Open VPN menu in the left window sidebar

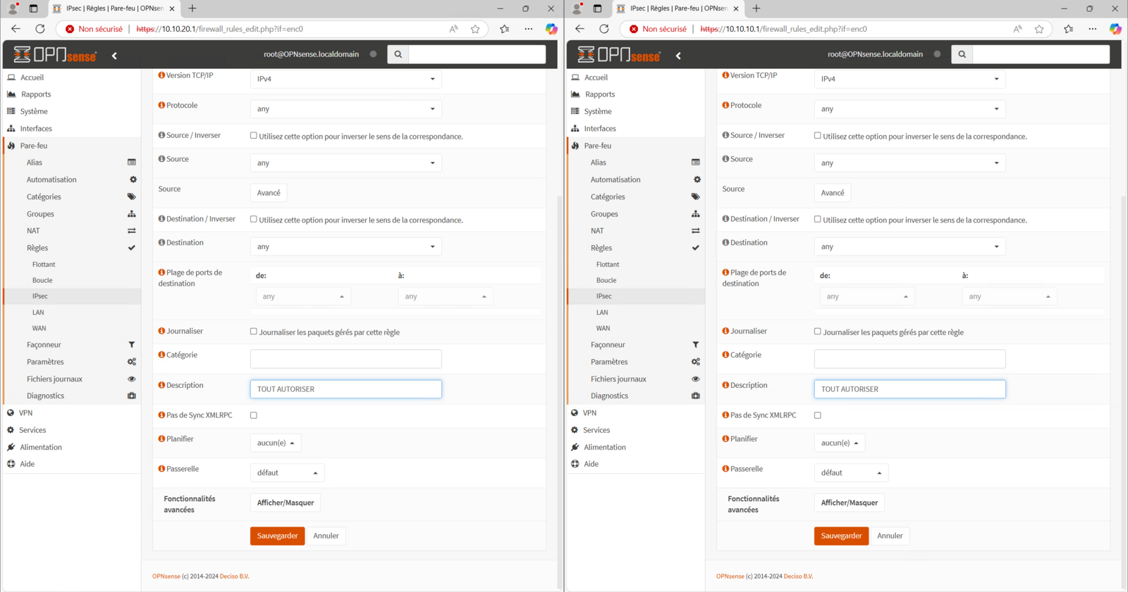[26, 413]
